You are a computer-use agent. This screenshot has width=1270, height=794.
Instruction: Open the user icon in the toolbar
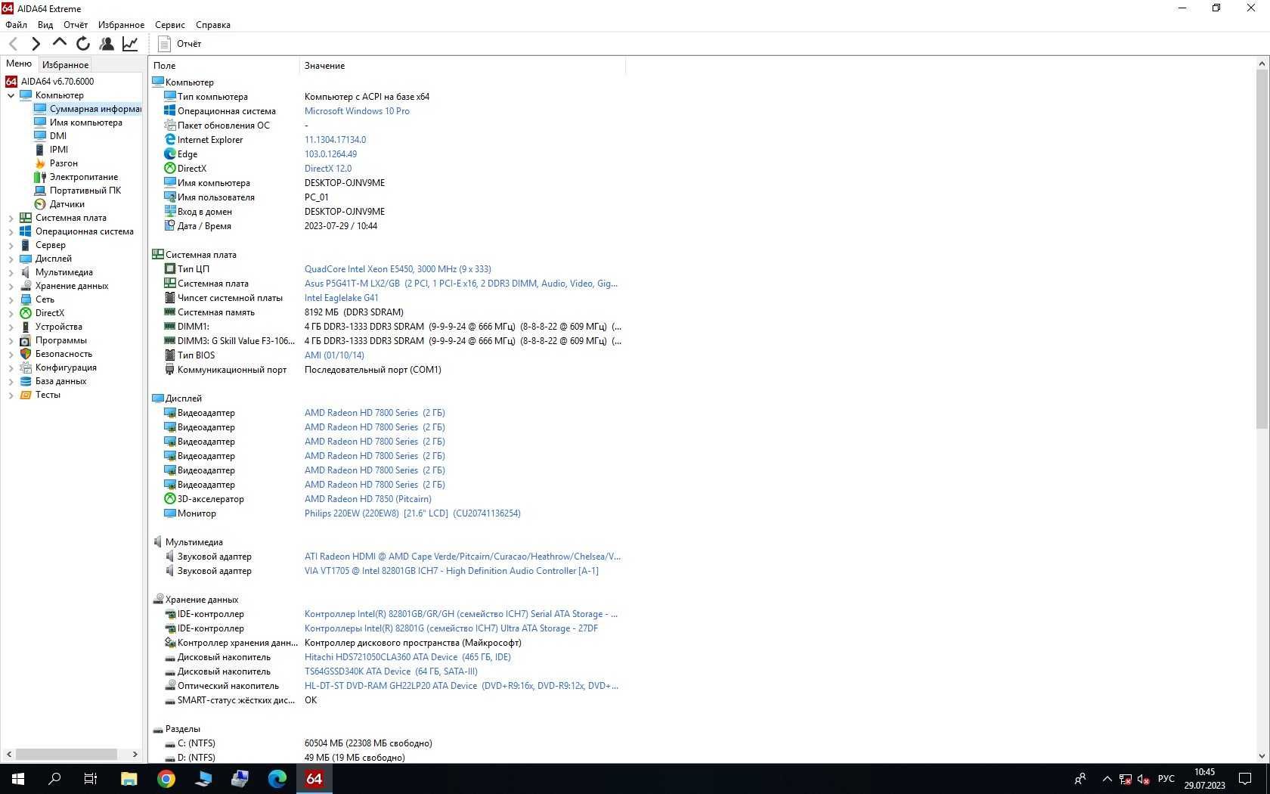coord(107,44)
